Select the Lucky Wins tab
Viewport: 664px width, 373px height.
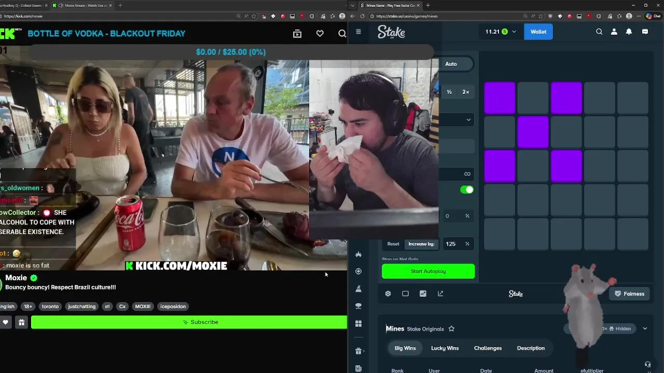pos(445,348)
